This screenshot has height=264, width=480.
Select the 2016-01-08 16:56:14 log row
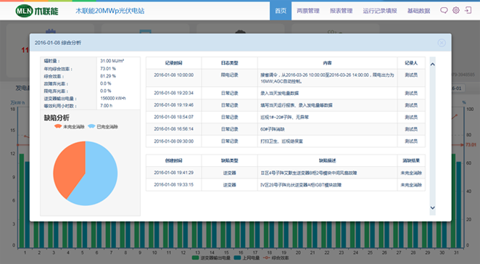286,129
